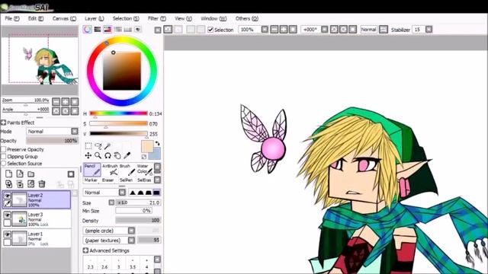Toggle the Size pressure link box

coord(111,202)
